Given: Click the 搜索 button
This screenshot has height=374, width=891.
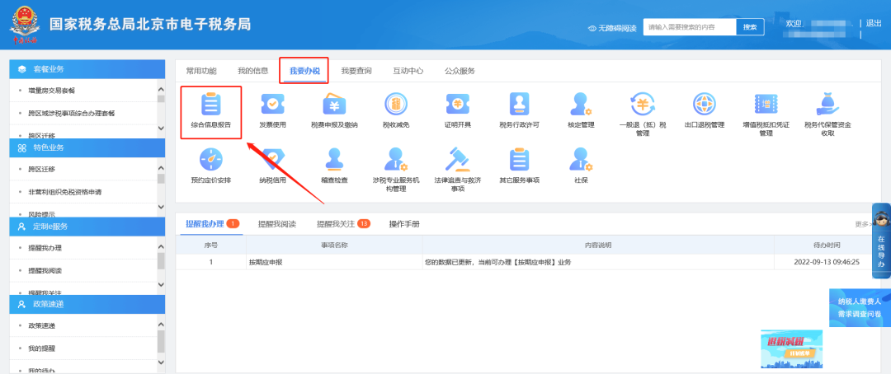Looking at the screenshot, I should [750, 27].
